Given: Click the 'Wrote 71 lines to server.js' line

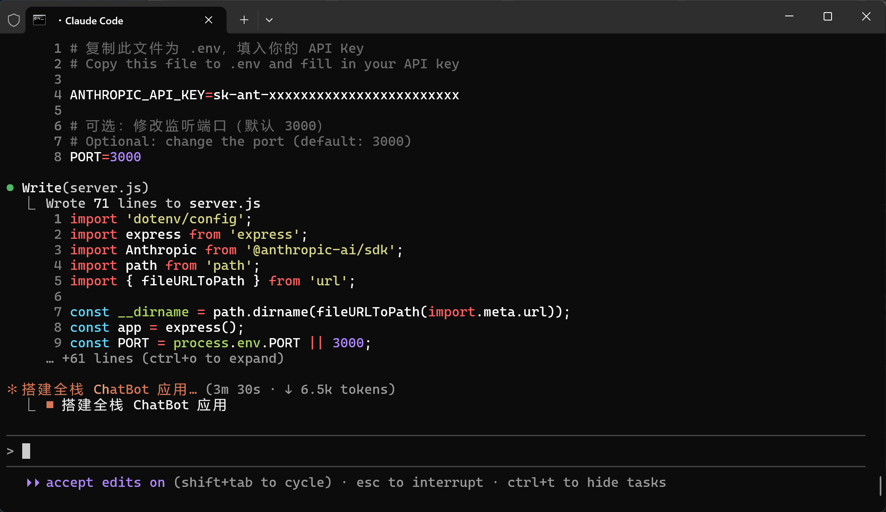Looking at the screenshot, I should coord(153,204).
